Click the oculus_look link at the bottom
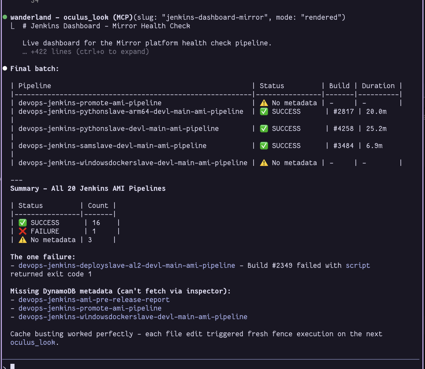The width and height of the screenshot is (425, 369). [x=33, y=343]
